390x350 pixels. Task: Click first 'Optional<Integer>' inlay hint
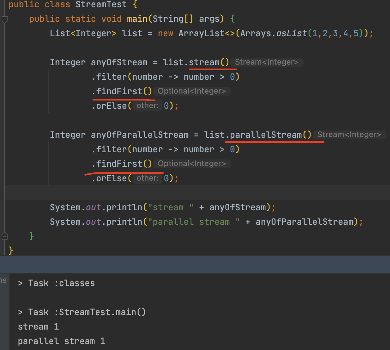[x=192, y=91]
